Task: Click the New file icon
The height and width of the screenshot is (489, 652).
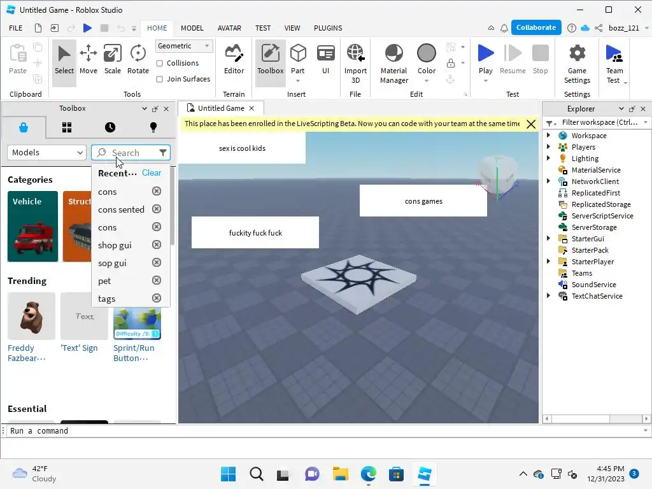Action: pos(38,28)
